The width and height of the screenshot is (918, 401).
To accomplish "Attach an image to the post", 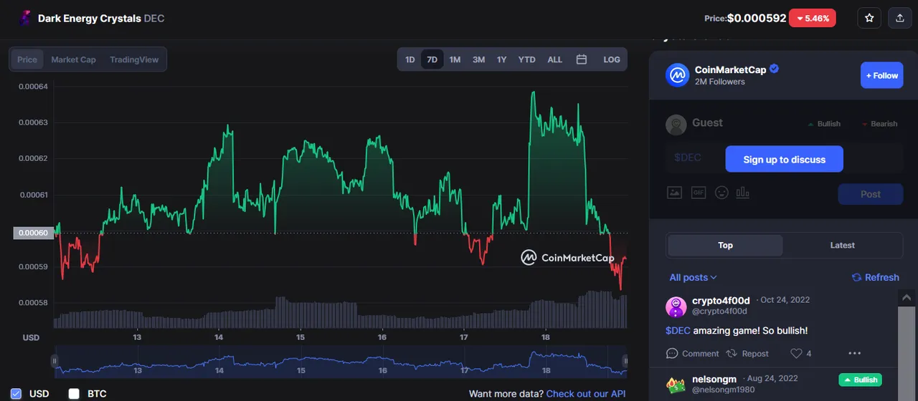I will [x=674, y=192].
